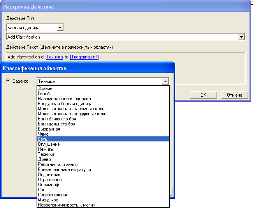Pick Отравление from the list

(103, 180)
